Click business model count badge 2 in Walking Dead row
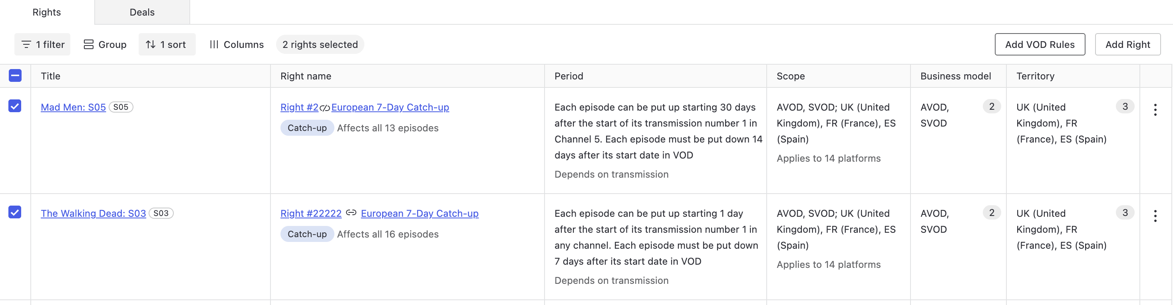The image size is (1173, 305). (992, 213)
